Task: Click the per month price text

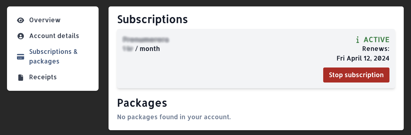Action: [148, 49]
